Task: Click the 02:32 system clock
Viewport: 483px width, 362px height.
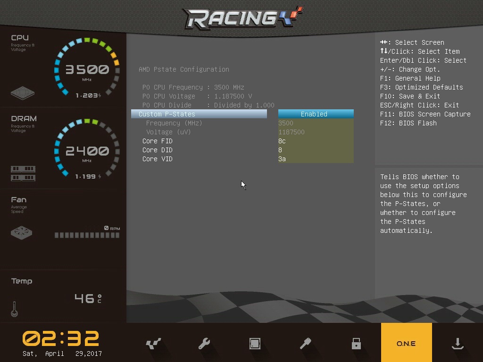Action: (61, 338)
